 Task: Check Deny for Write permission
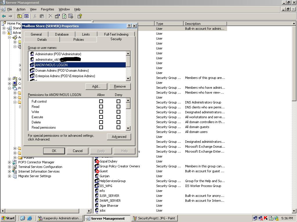118,112
